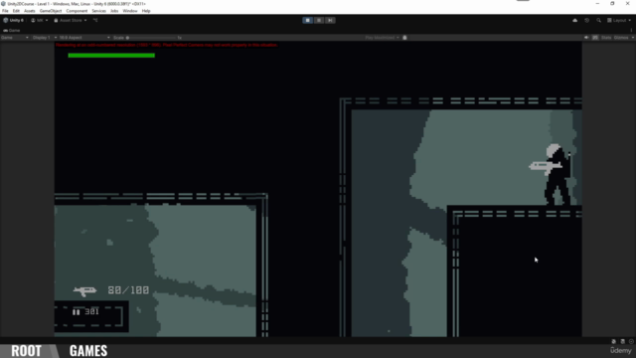Click the red Pixel Perfect Camera warning text
636x358 pixels.
[167, 45]
